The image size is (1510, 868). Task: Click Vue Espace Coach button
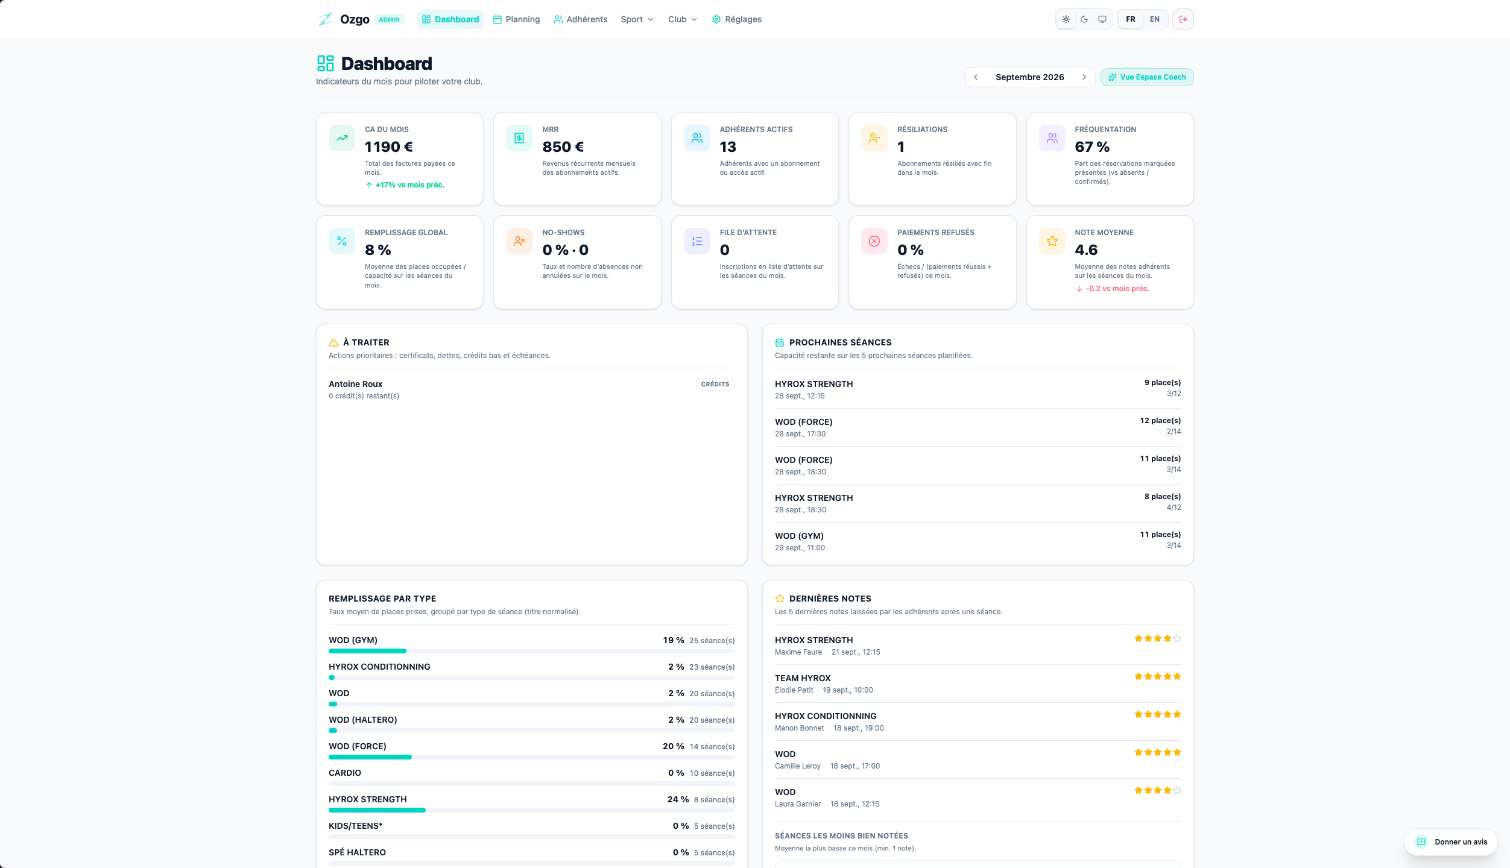(x=1147, y=77)
